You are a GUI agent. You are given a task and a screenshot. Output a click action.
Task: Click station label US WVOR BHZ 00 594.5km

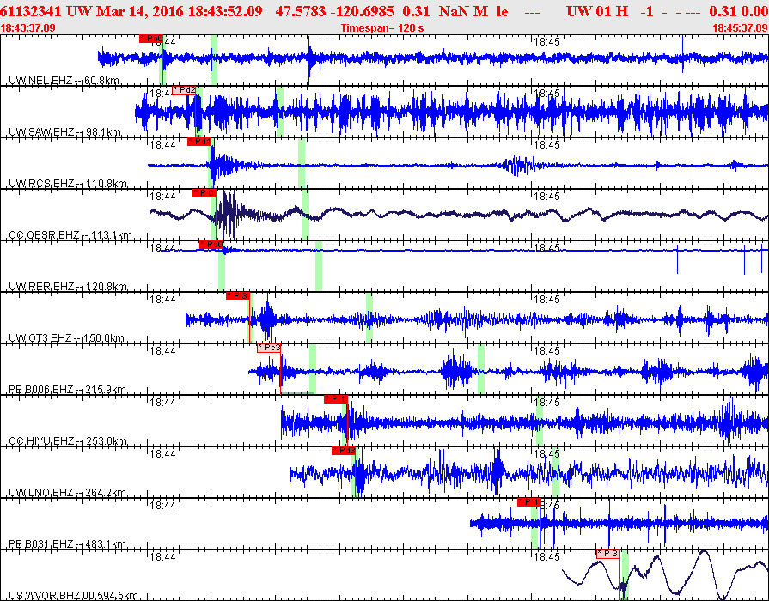click(x=74, y=596)
